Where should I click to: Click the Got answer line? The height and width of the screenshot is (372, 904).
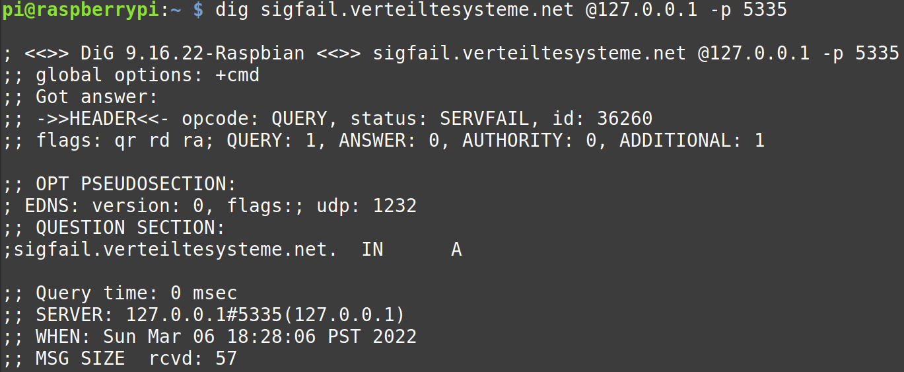(x=81, y=97)
